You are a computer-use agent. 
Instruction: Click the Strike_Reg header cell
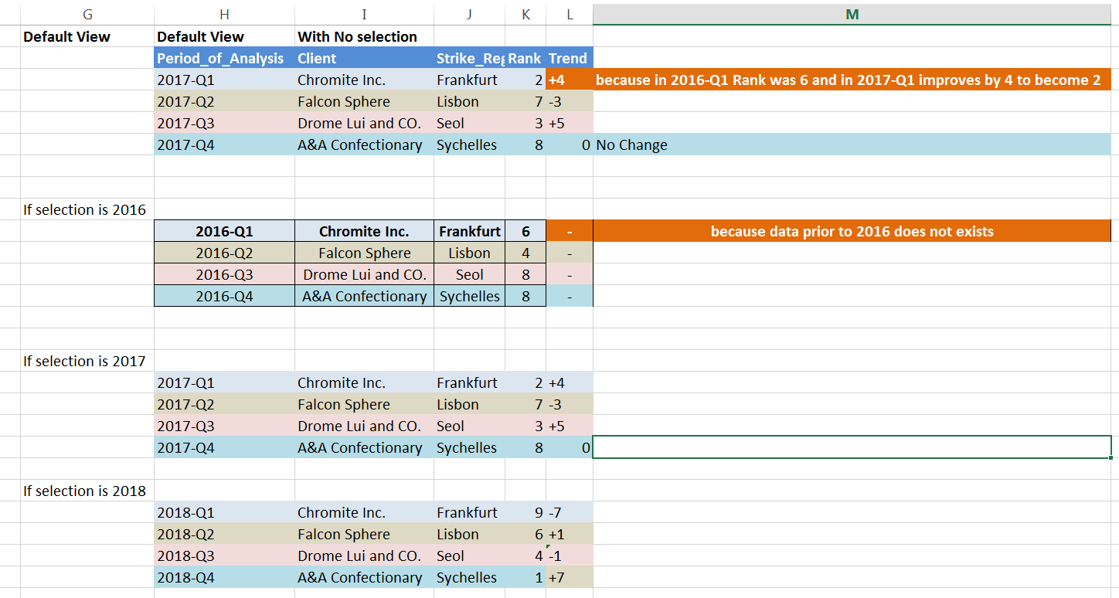pos(468,58)
